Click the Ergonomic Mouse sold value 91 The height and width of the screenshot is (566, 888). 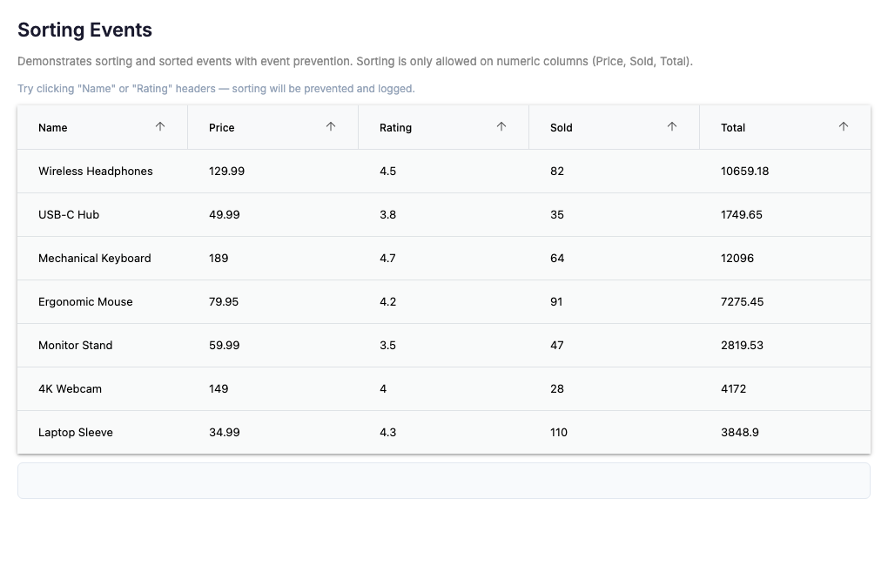[x=556, y=302]
